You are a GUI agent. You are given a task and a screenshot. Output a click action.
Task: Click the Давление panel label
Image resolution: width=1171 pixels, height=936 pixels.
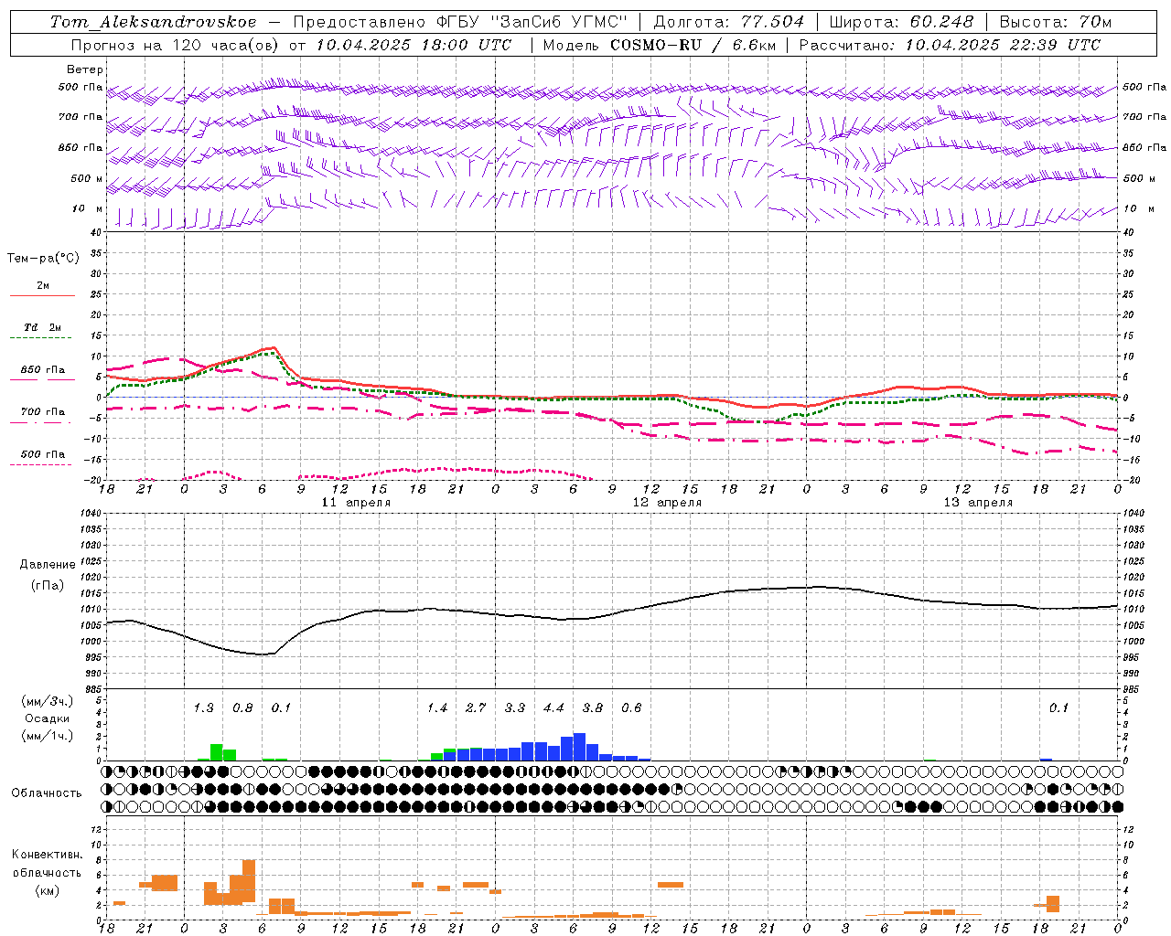click(x=48, y=565)
